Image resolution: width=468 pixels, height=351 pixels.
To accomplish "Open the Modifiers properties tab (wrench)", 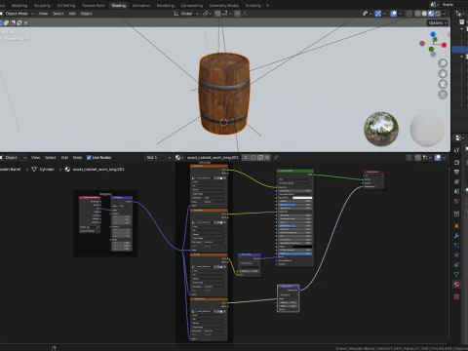I will coord(456,235).
